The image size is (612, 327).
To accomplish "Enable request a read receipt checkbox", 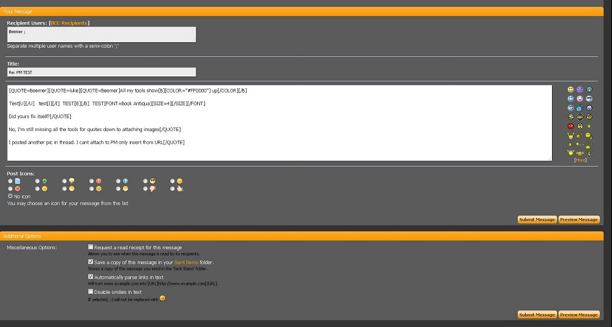I will [91, 247].
